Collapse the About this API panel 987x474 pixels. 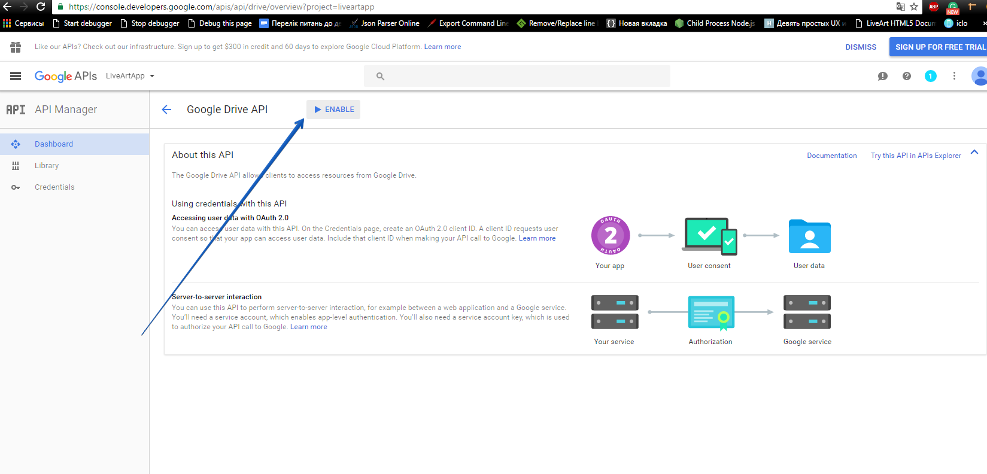click(974, 152)
